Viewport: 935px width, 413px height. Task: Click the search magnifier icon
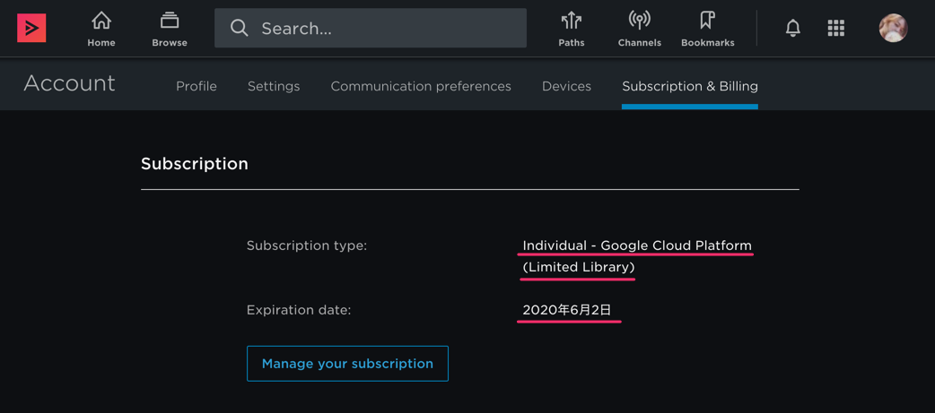[239, 28]
